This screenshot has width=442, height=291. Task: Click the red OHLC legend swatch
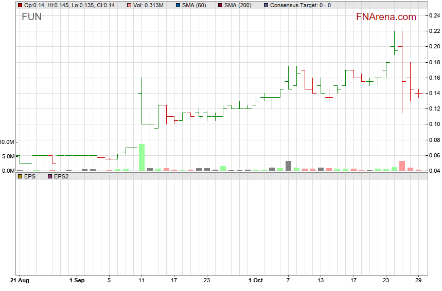20,5
